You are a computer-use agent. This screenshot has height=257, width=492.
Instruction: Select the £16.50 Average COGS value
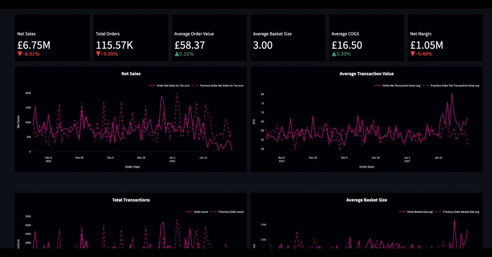347,45
